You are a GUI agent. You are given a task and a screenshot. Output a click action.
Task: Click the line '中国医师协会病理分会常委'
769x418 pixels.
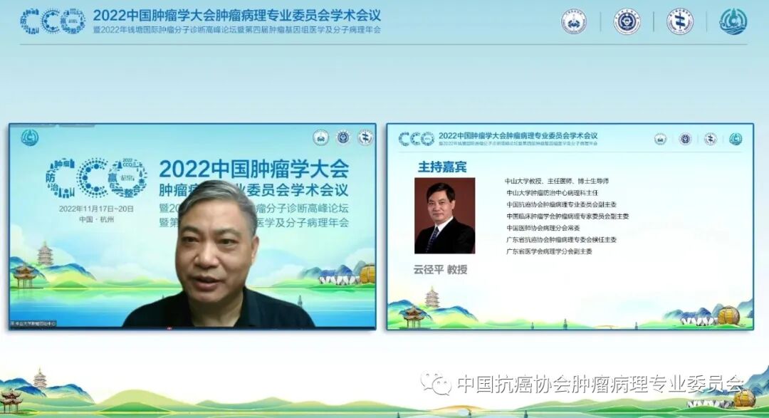point(543,228)
